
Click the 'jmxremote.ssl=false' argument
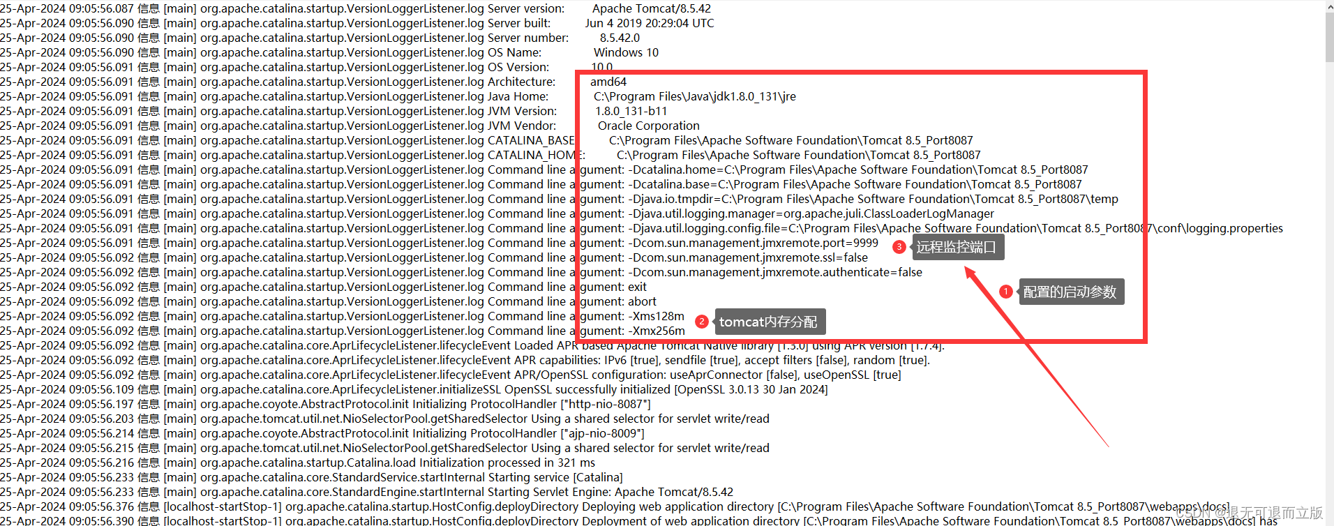(749, 257)
